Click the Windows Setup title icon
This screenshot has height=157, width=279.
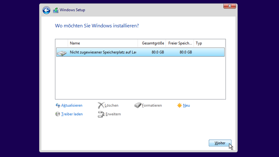(x=56, y=10)
